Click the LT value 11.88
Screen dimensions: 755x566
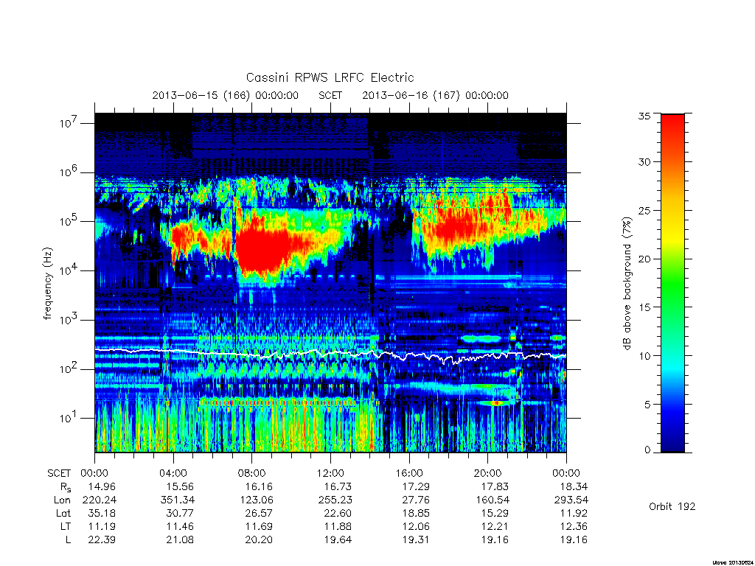click(x=337, y=526)
